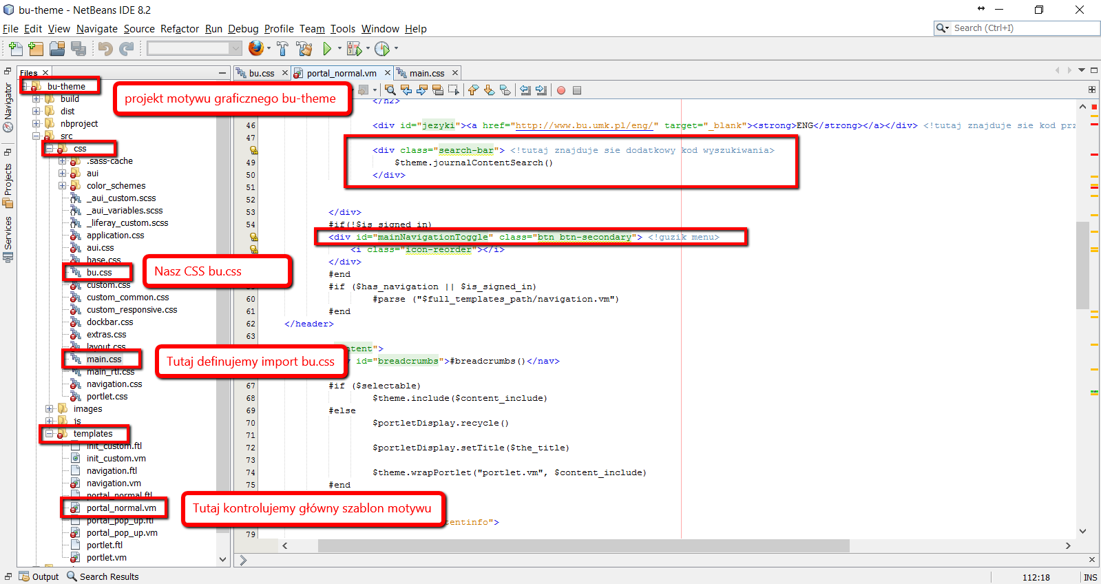
Task: Click the Save All icon
Action: point(78,48)
